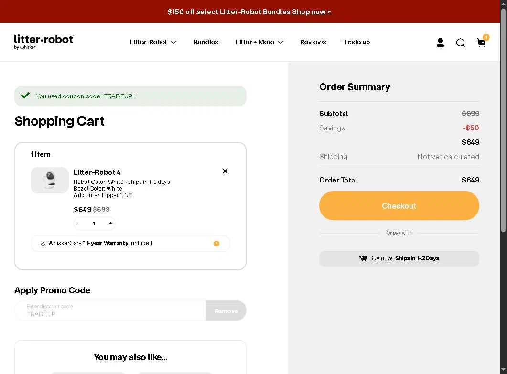Click the WhiskerCare shield icon
The image size is (507, 374).
coord(43,243)
